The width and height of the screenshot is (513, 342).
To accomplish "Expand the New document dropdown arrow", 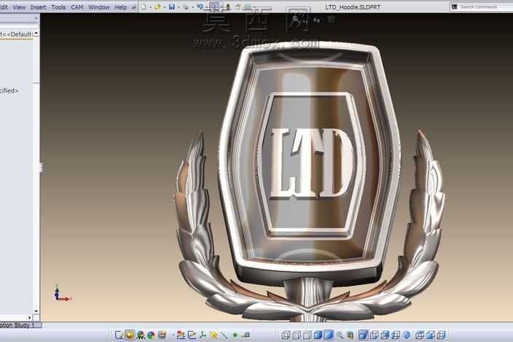I will 151,7.
